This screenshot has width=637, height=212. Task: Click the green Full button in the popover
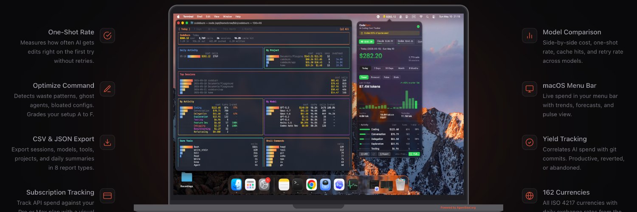pyautogui.click(x=414, y=154)
